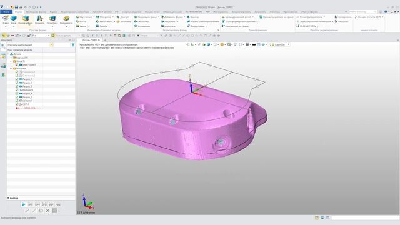This screenshot has height=225, width=400.
Task: Click the Заготовка stock tool
Action: 124,22
